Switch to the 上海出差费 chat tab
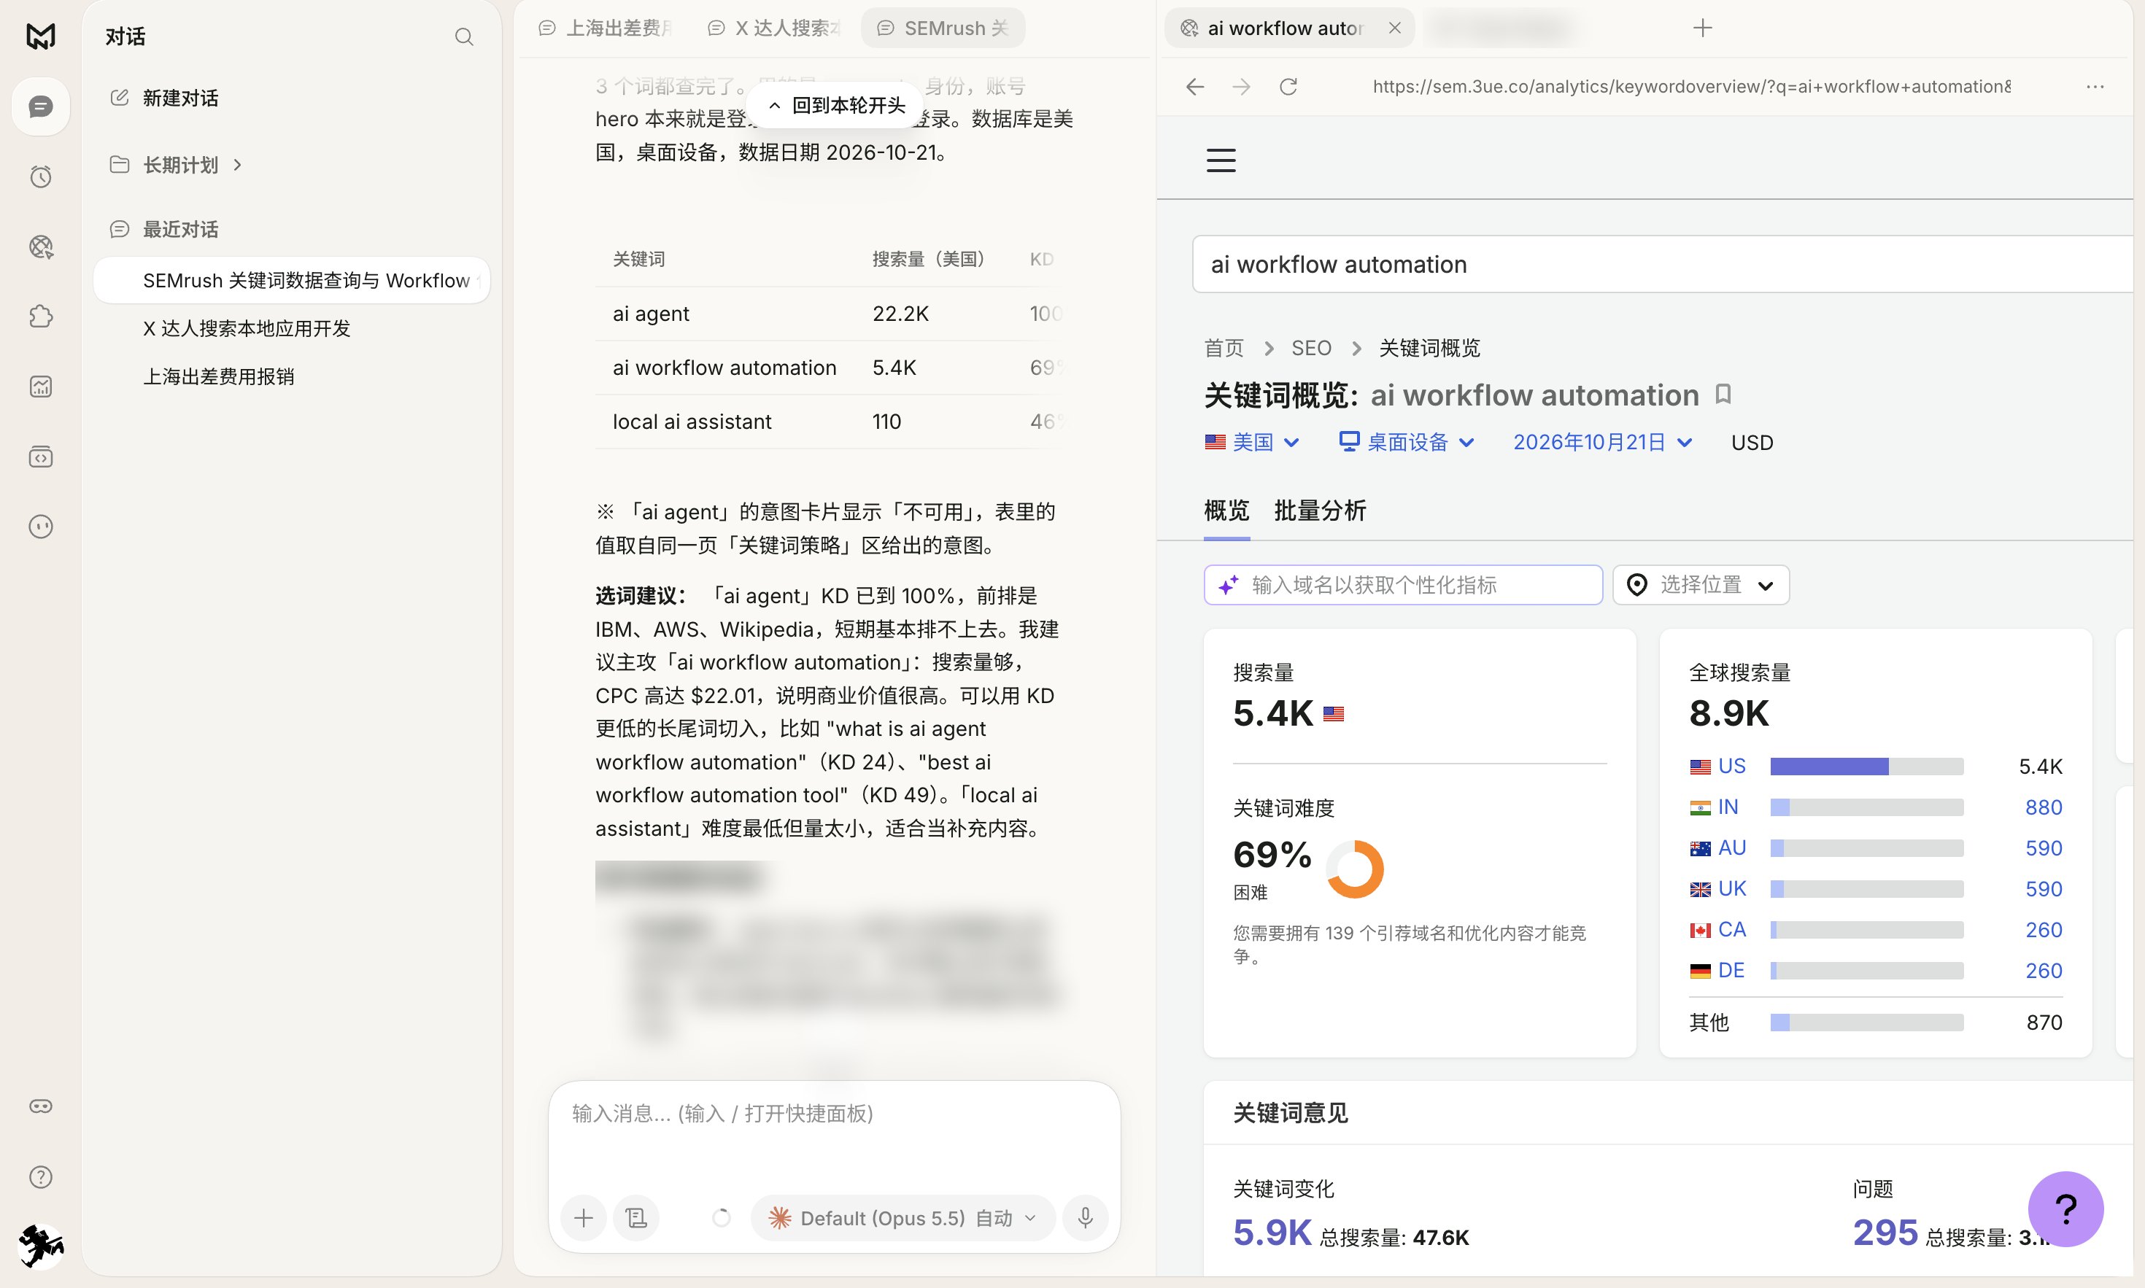The image size is (2145, 1288). pos(606,28)
